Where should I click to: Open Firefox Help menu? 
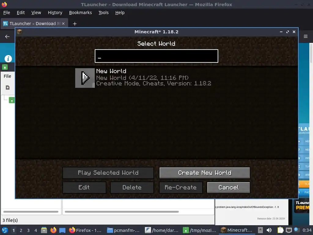120,13
